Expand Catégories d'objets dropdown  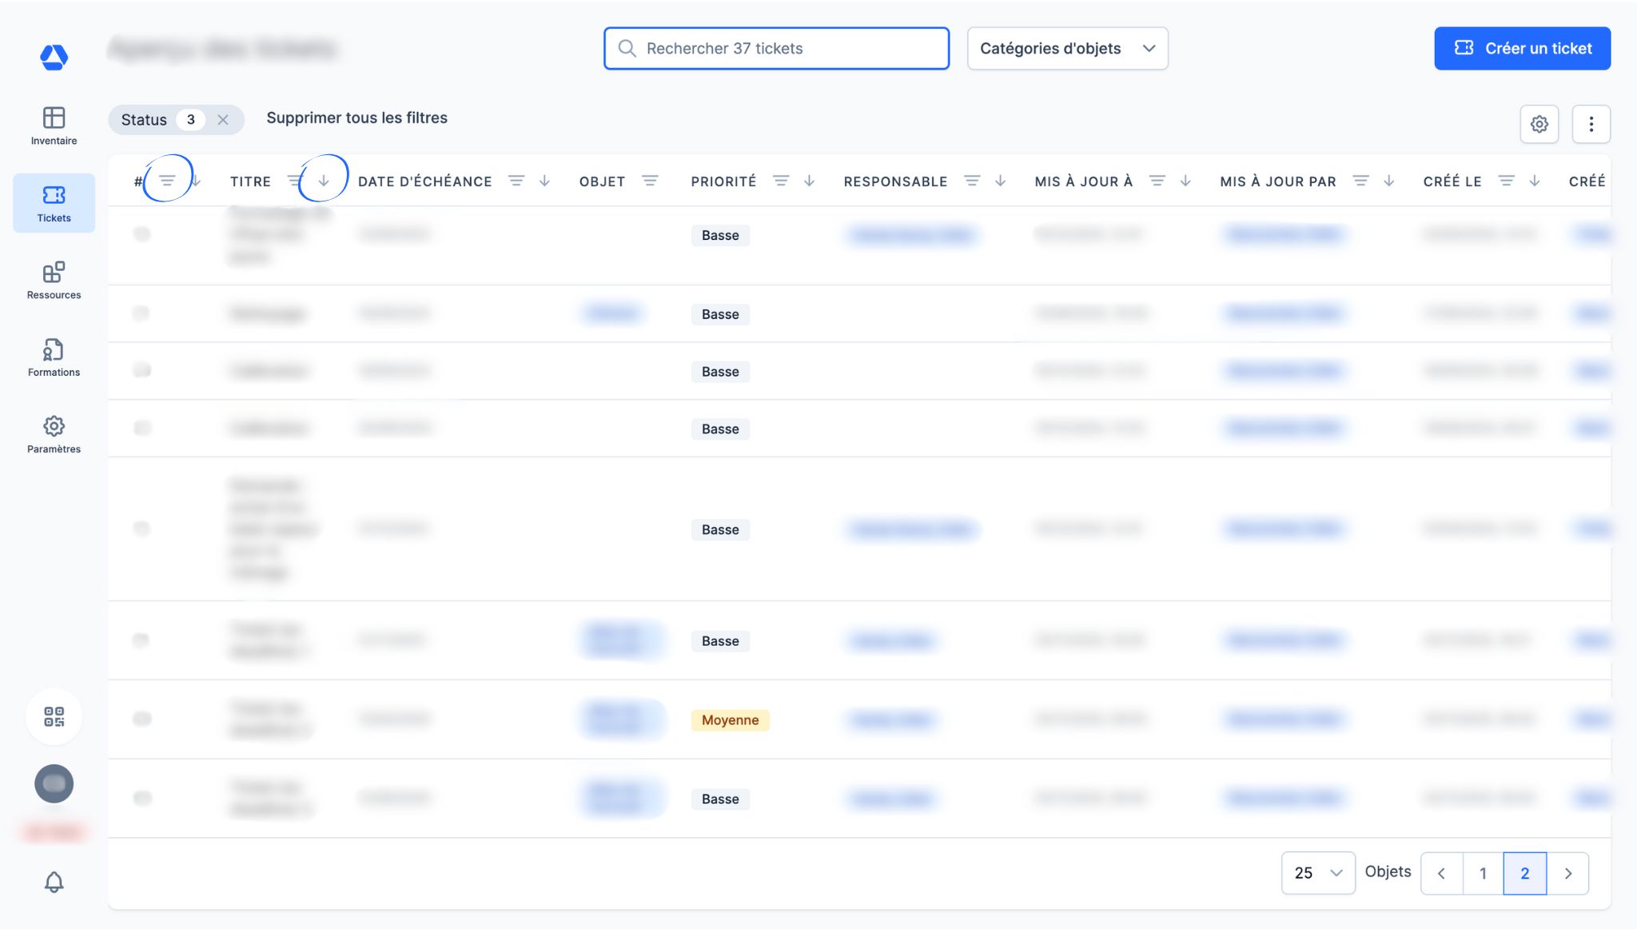1067,49
